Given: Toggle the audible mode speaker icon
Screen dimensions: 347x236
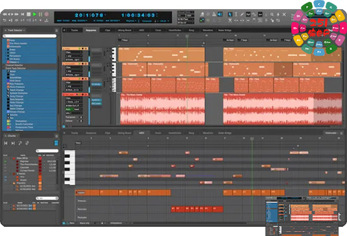Looking at the screenshot, I should 220,14.
